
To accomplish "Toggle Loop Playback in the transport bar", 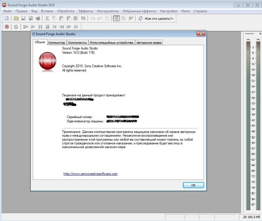I will pos(16,27).
